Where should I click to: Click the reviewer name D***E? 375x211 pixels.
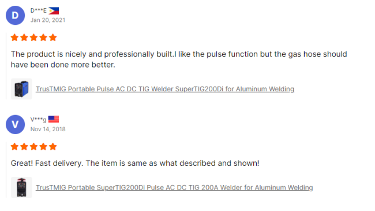(x=39, y=10)
